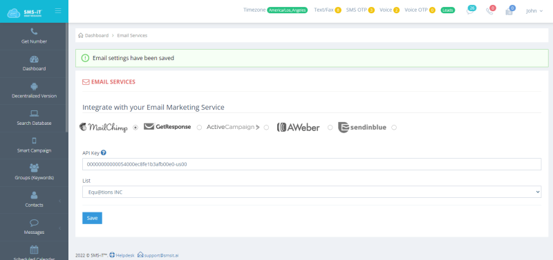Click the blue Save button
The image size is (553, 260).
coord(92,218)
